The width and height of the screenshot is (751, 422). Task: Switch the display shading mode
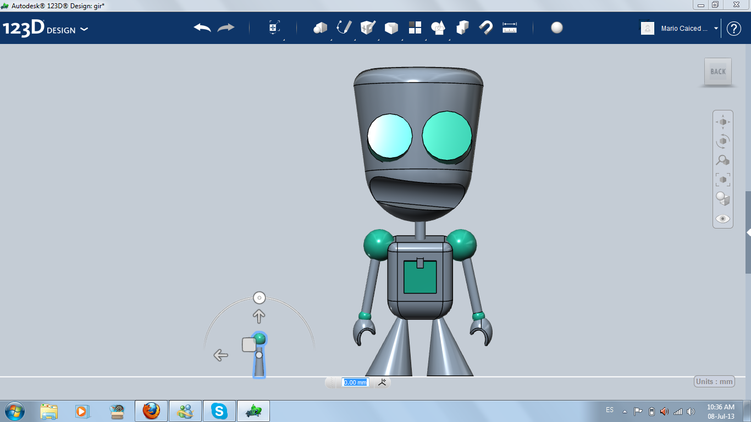723,199
